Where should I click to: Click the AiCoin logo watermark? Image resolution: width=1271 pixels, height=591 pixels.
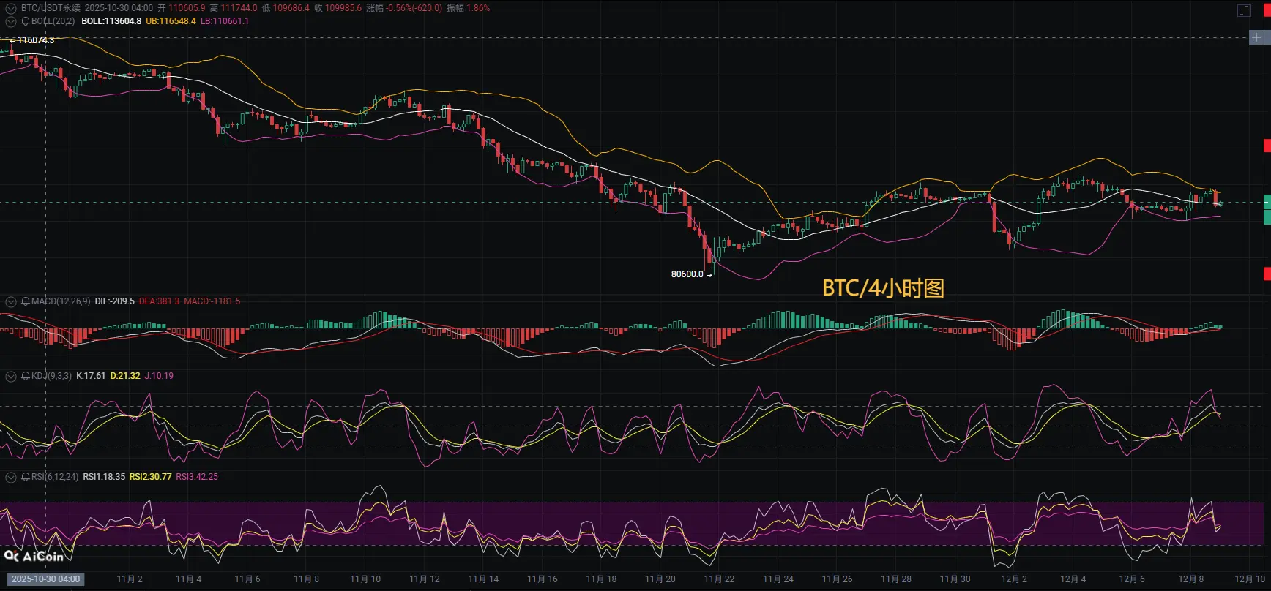click(x=34, y=557)
